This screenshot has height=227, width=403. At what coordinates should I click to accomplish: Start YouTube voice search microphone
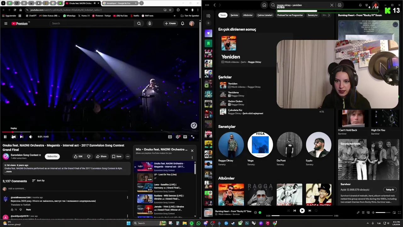150,23
